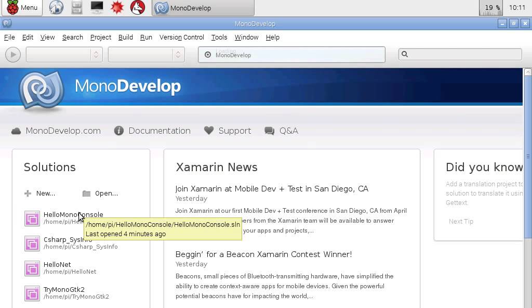Screen dimensions: 532x308
Task: Click the TryMonoGtk2 solution icon
Action: pyautogui.click(x=32, y=293)
